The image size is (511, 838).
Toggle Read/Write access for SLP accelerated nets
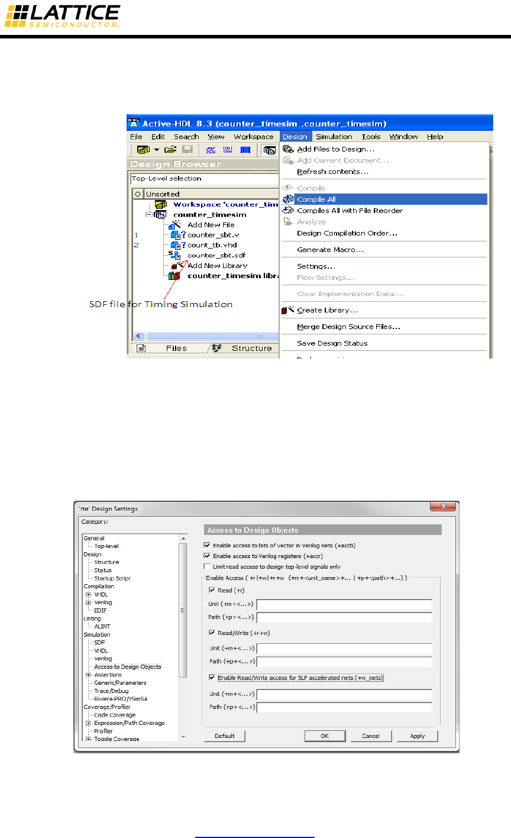(212, 678)
